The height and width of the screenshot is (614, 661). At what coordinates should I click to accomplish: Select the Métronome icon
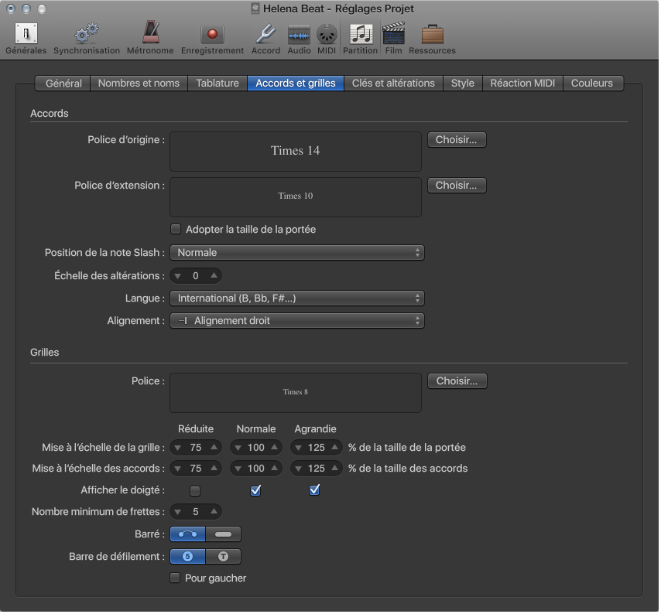coord(150,35)
